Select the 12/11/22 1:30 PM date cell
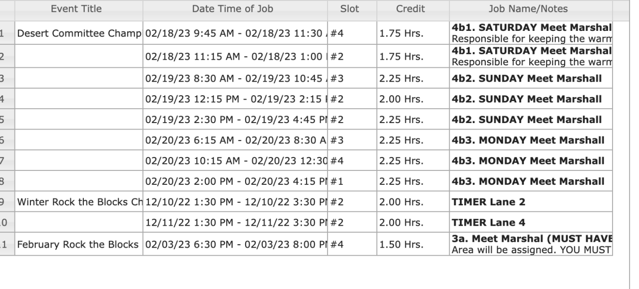This screenshot has width=639, height=289. pos(235,224)
